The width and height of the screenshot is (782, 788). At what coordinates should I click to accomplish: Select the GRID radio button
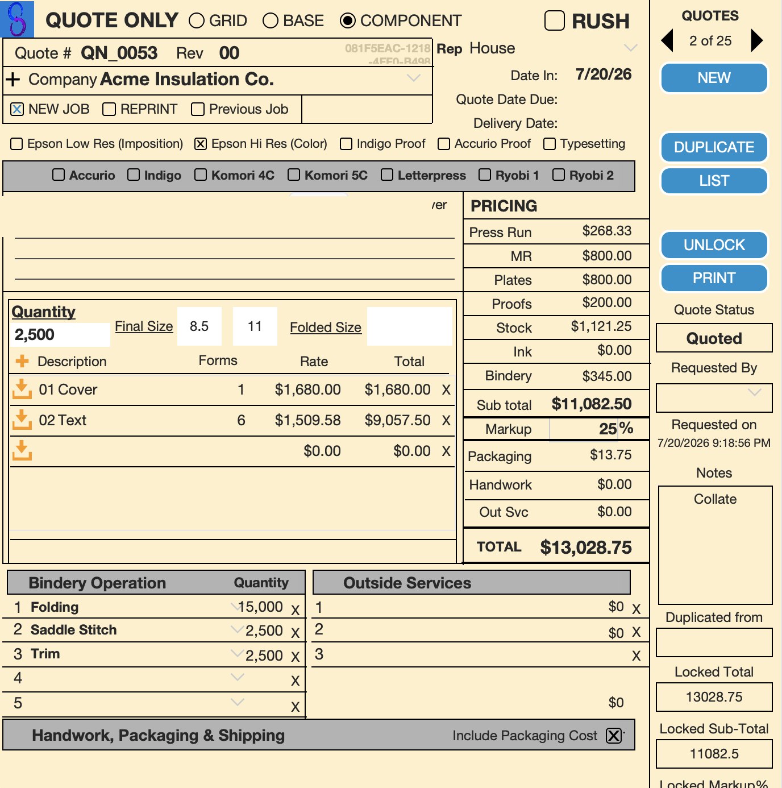197,21
